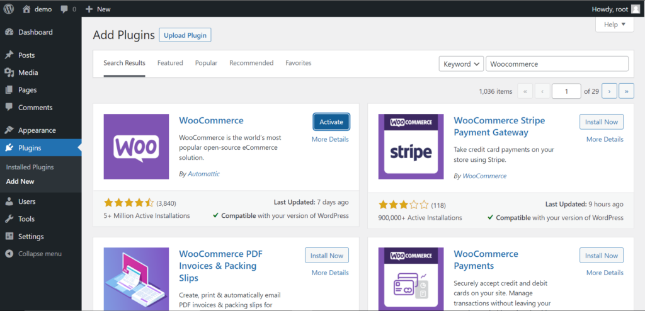Screen dimensions: 645x311
Task: Open More Details for PDF Invoices plugin
Action: point(330,273)
